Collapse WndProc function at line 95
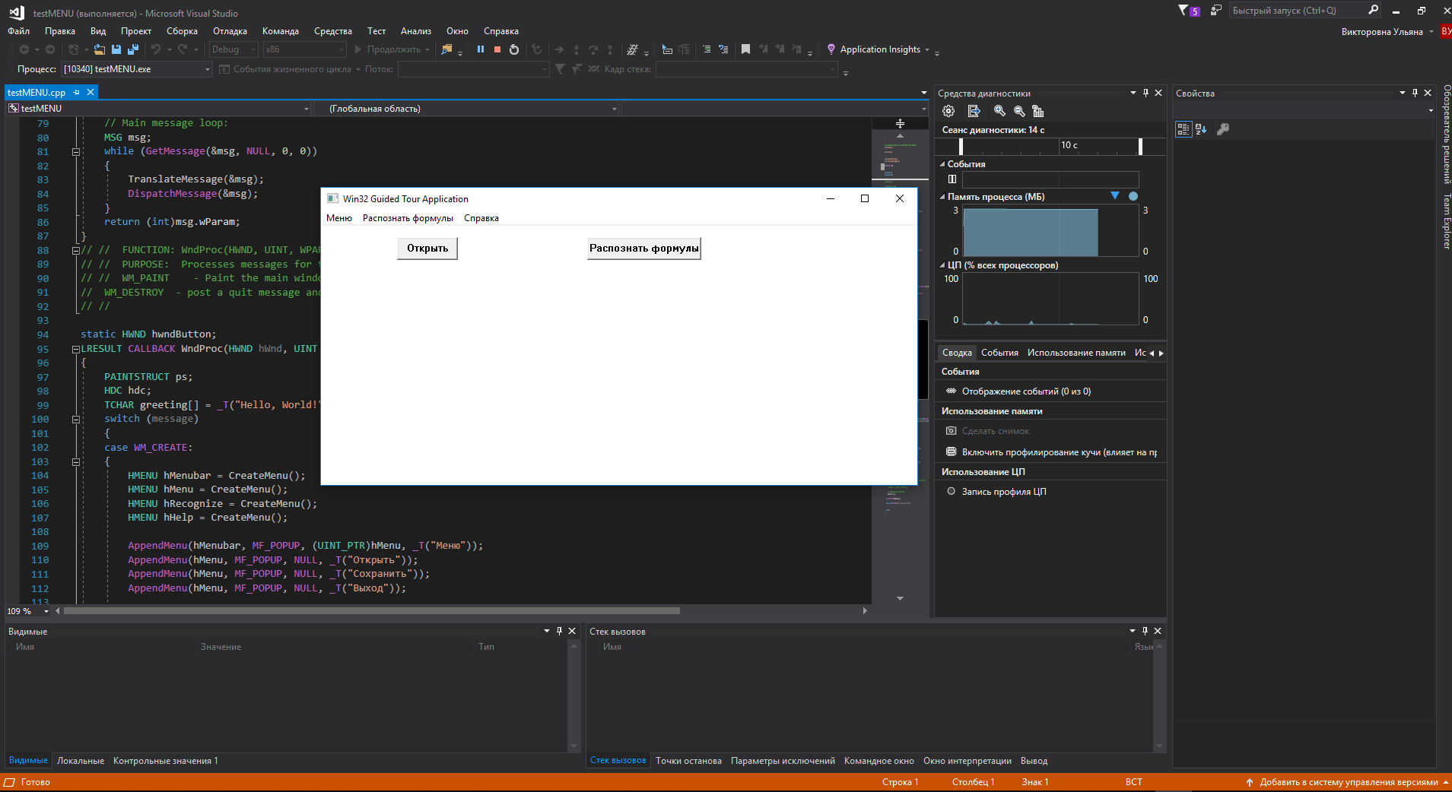 coord(76,349)
